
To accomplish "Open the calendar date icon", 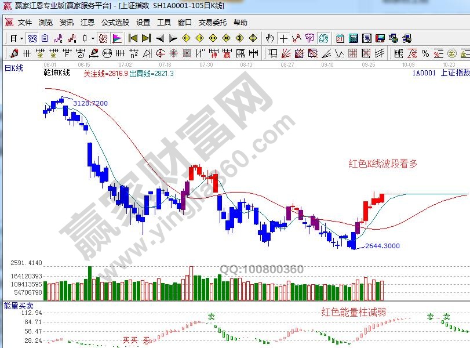I will [x=340, y=39].
